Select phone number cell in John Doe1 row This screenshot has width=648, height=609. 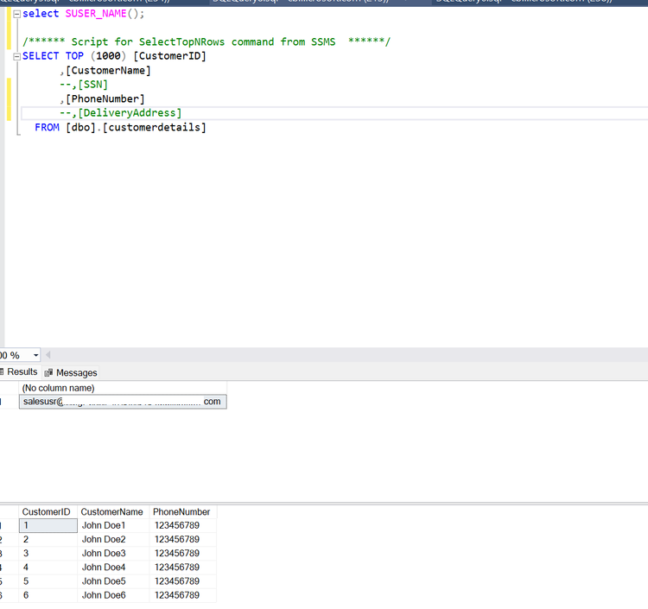[182, 525]
